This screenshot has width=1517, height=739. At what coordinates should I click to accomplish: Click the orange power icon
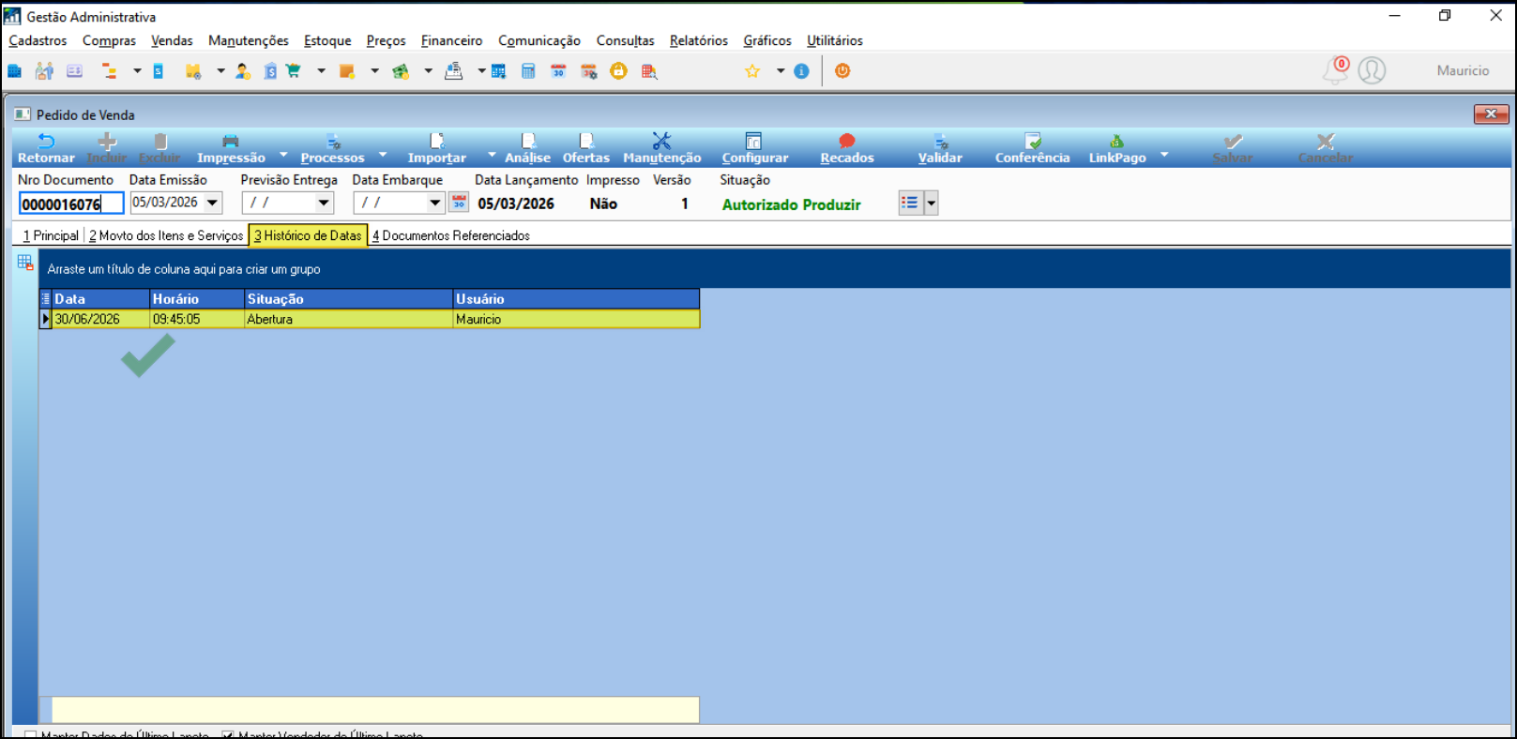842,71
